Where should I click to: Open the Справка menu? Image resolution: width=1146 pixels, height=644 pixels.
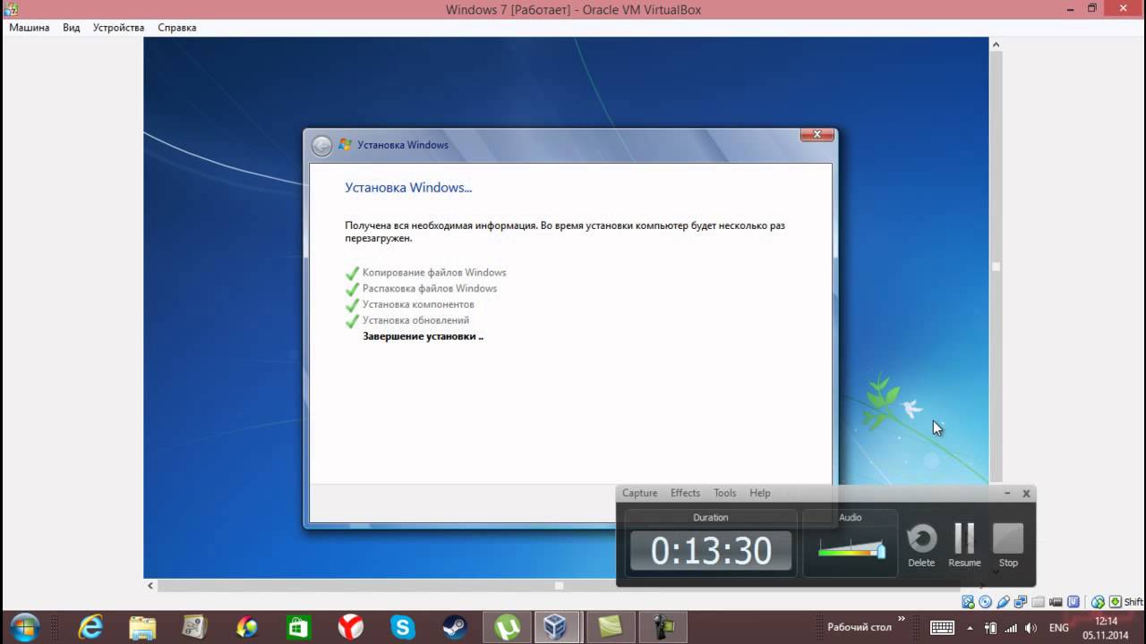pos(177,28)
